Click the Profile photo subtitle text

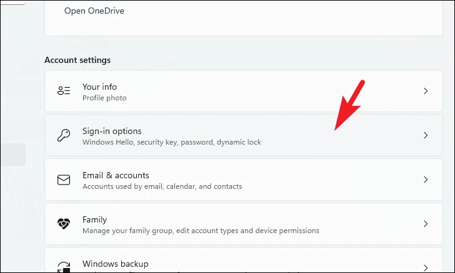[x=104, y=98]
